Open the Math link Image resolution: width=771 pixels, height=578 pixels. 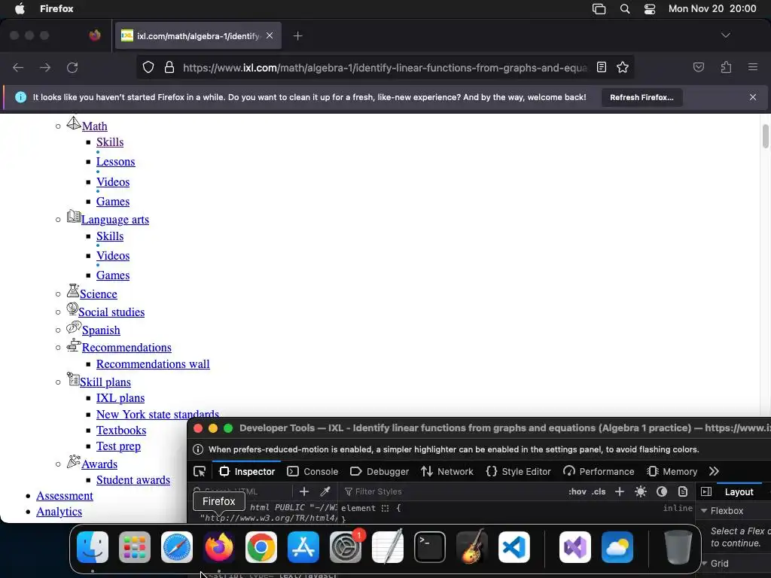pyautogui.click(x=94, y=126)
